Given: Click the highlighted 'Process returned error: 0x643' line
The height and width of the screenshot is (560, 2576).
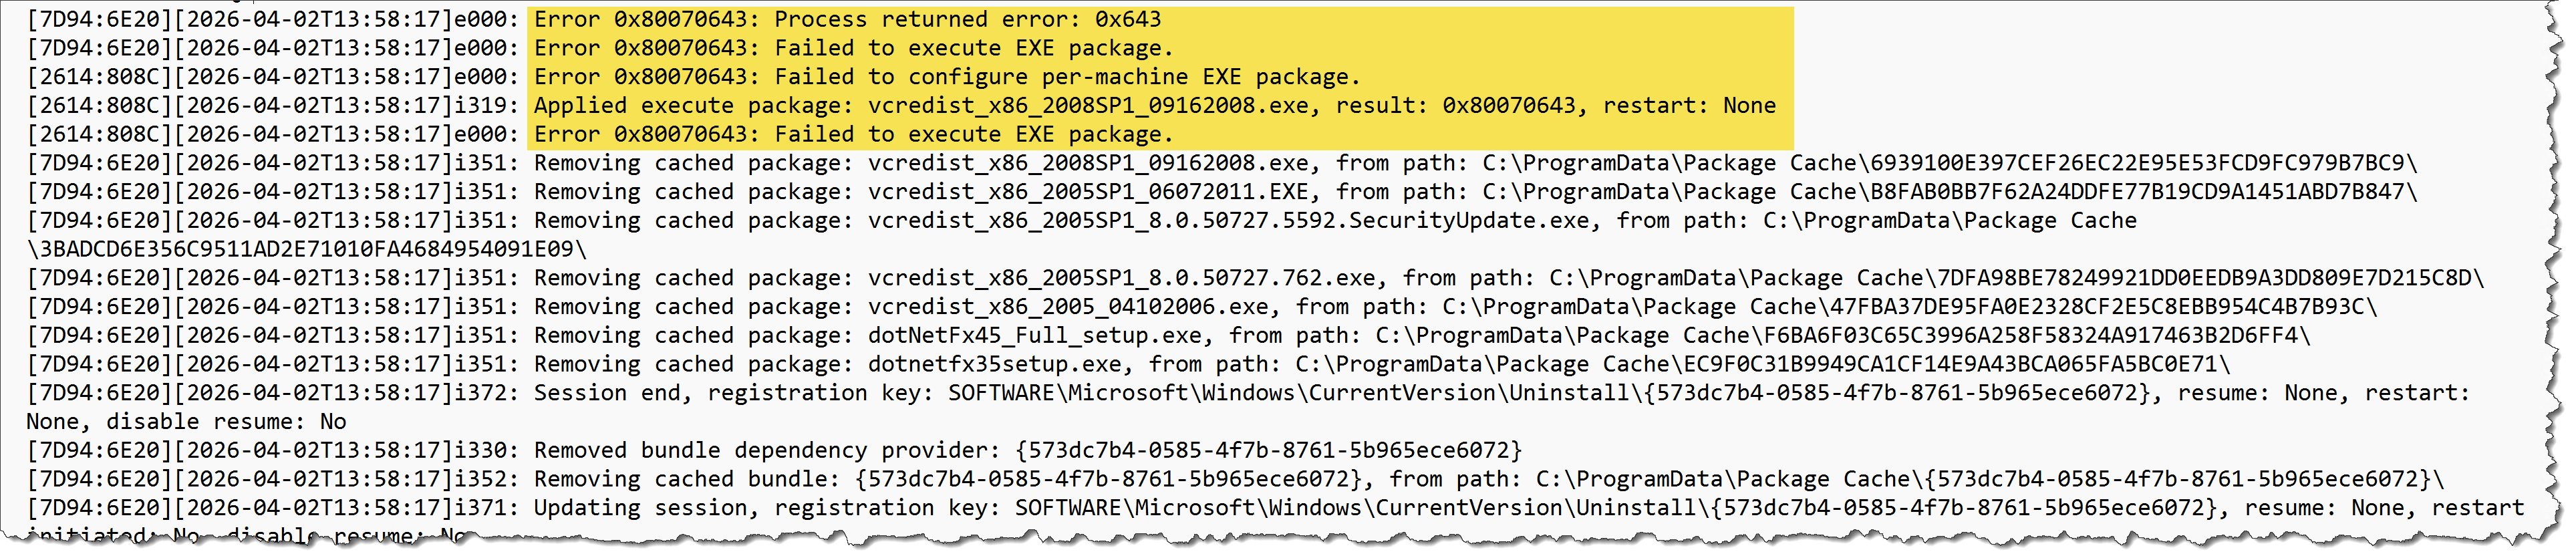Looking at the screenshot, I should point(847,19).
